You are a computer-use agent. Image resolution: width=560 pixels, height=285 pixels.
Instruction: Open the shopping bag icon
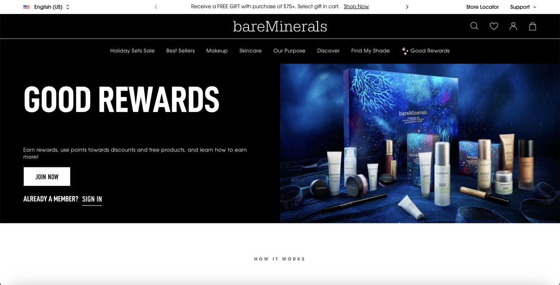click(x=532, y=26)
